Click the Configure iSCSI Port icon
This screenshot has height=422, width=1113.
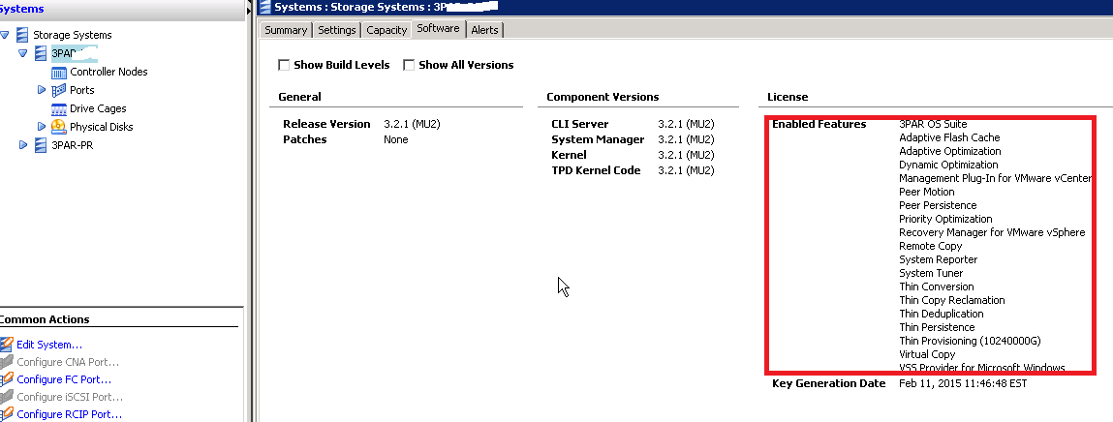(7, 397)
